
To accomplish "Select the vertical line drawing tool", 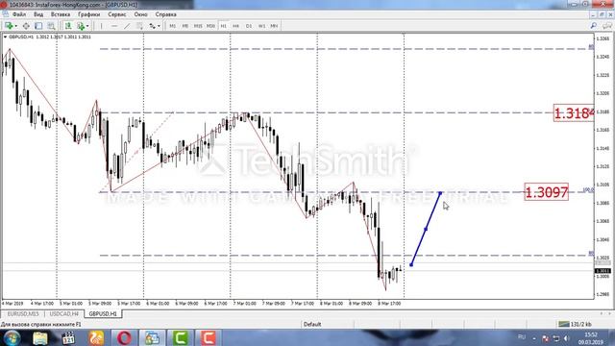I will (101, 26).
